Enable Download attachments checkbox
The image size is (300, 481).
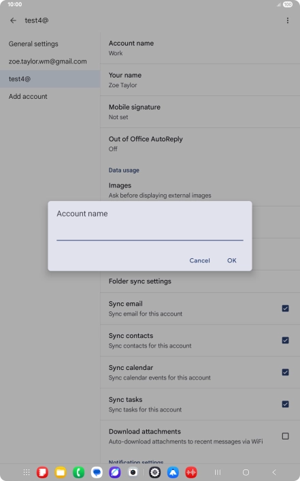point(285,436)
